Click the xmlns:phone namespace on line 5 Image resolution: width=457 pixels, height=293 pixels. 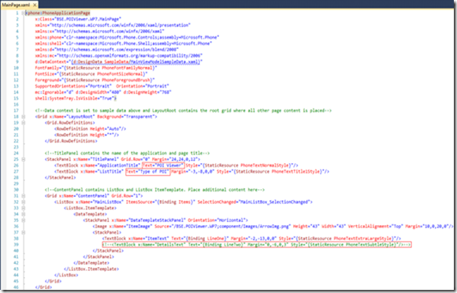click(x=127, y=38)
